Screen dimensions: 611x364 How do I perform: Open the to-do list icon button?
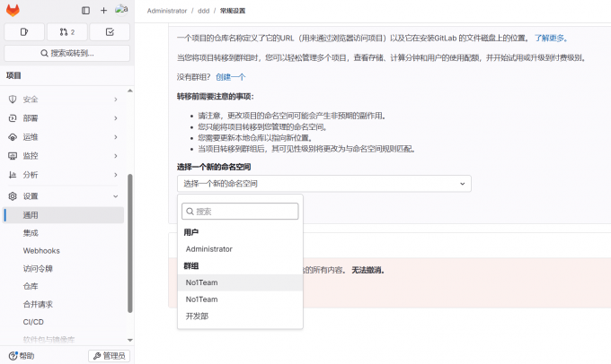pyautogui.click(x=110, y=32)
